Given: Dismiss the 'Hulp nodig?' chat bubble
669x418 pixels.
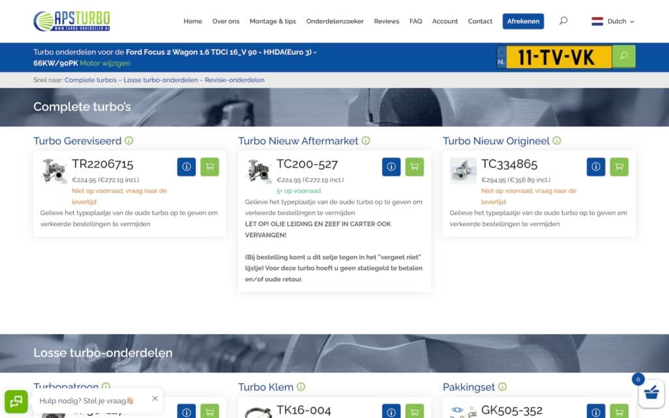Looking at the screenshot, I should pyautogui.click(x=155, y=398).
